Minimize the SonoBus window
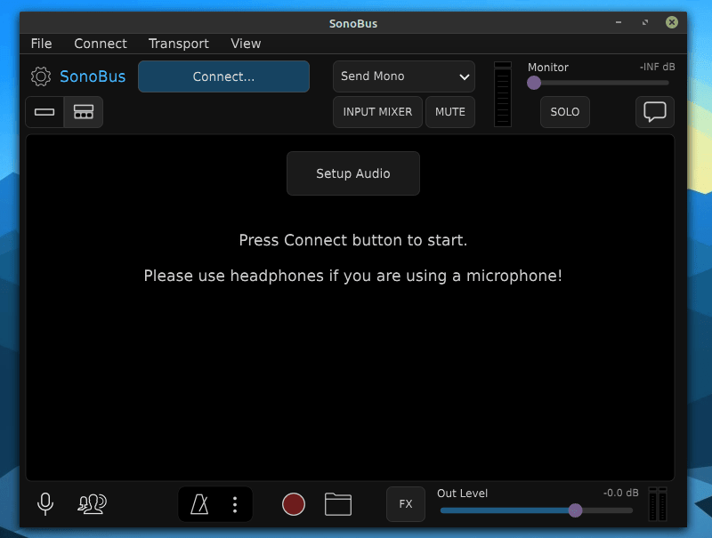This screenshot has height=538, width=712. (x=619, y=22)
